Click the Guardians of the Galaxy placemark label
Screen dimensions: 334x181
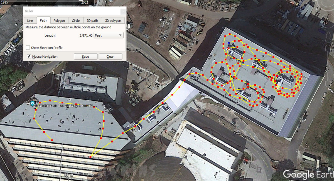pos(67,106)
